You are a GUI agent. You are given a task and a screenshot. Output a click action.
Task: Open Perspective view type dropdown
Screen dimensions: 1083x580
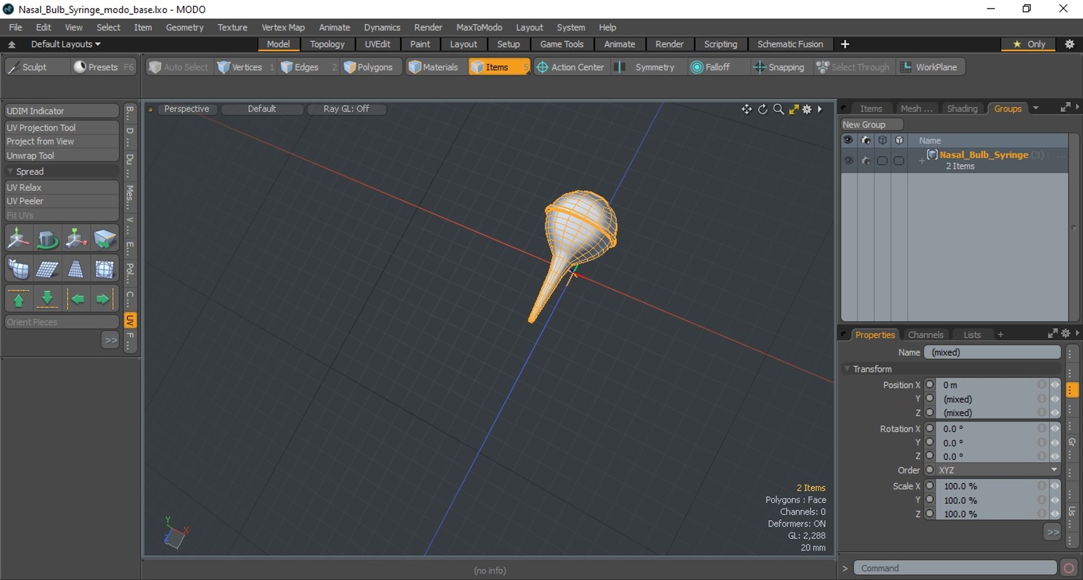click(x=187, y=109)
